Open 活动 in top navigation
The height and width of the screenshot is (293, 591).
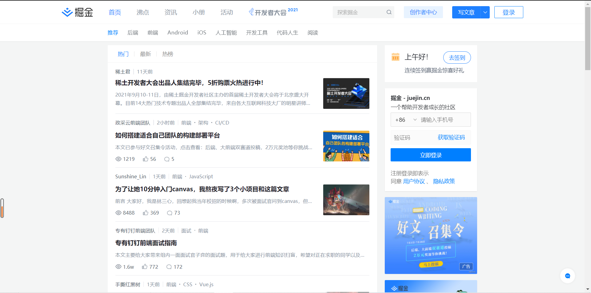[x=227, y=12]
